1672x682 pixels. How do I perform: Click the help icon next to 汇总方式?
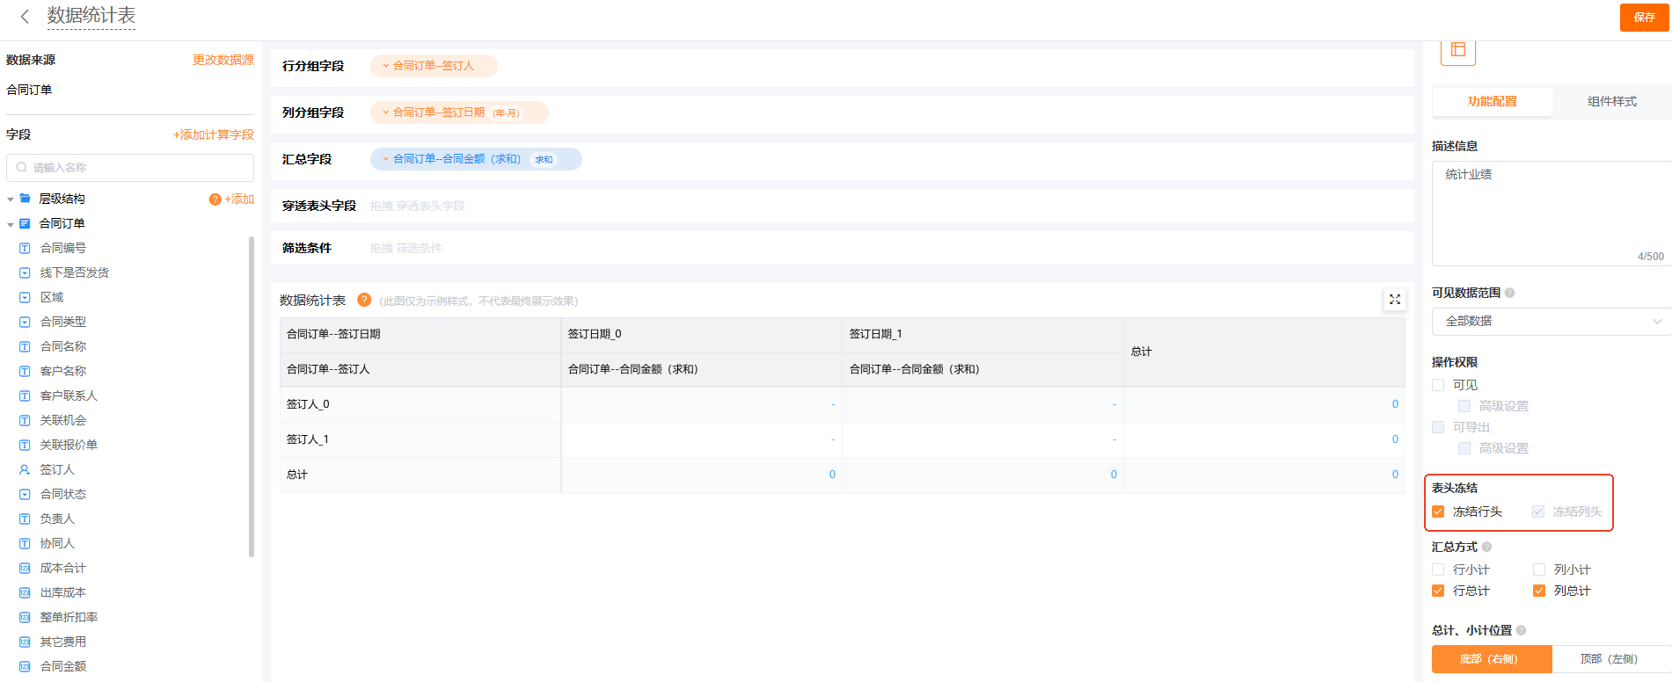(x=1486, y=547)
